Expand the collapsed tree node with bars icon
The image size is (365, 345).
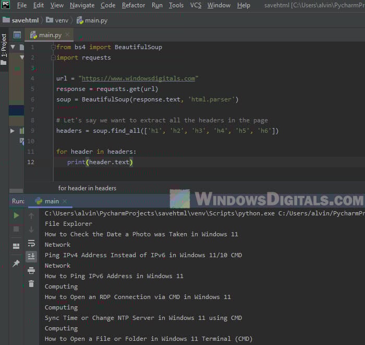click(x=13, y=131)
